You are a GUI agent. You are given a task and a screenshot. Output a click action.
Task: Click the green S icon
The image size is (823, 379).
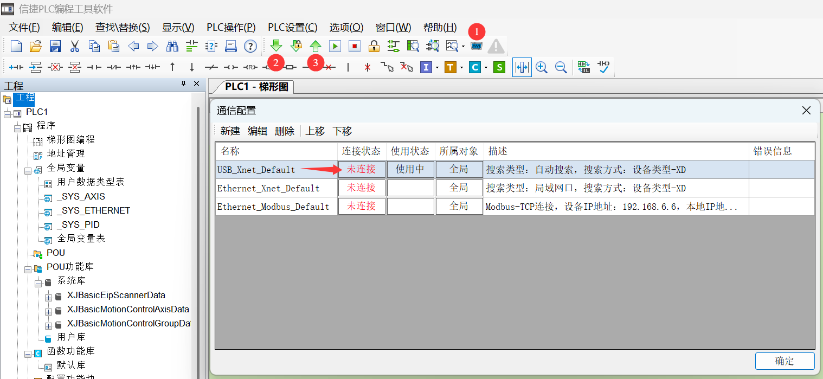[x=499, y=67]
